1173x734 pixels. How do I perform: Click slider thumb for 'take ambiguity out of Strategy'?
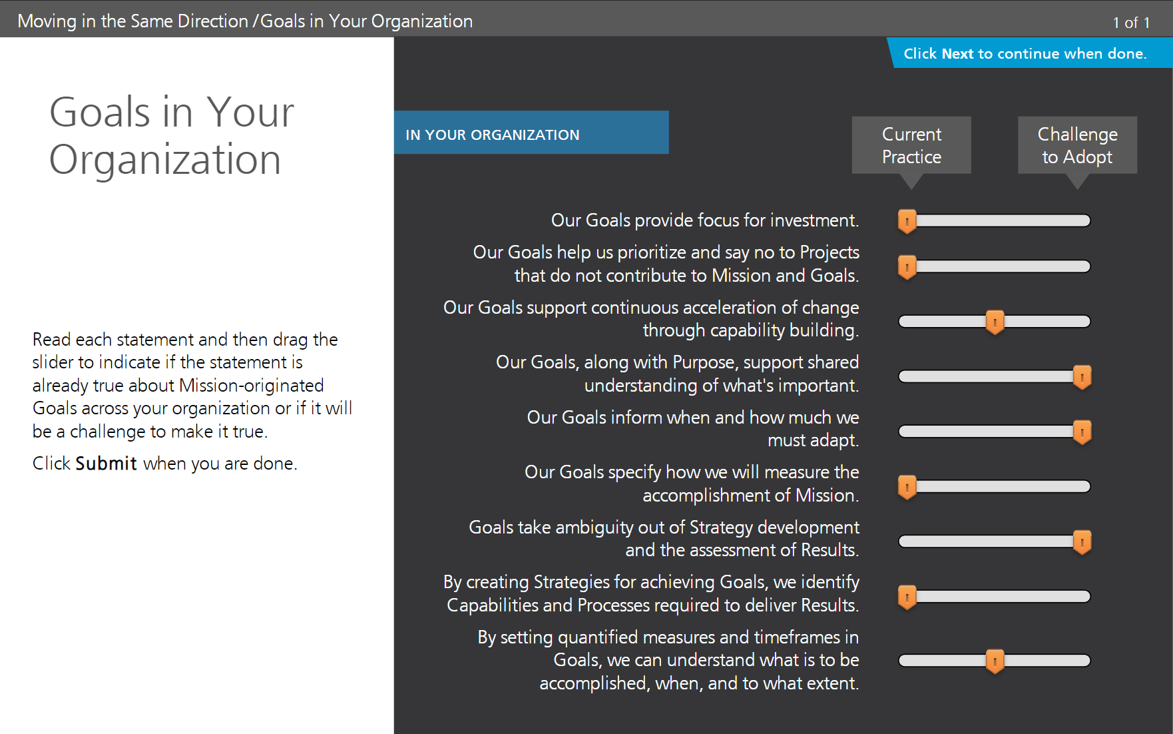tap(1082, 542)
